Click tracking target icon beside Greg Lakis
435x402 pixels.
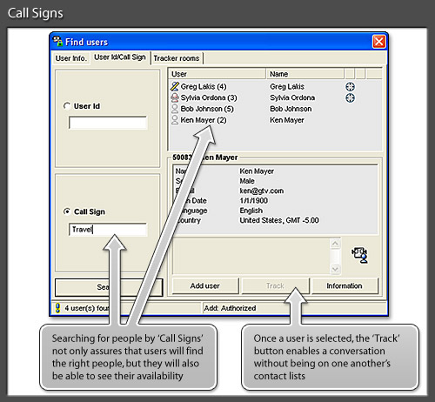pyautogui.click(x=350, y=86)
